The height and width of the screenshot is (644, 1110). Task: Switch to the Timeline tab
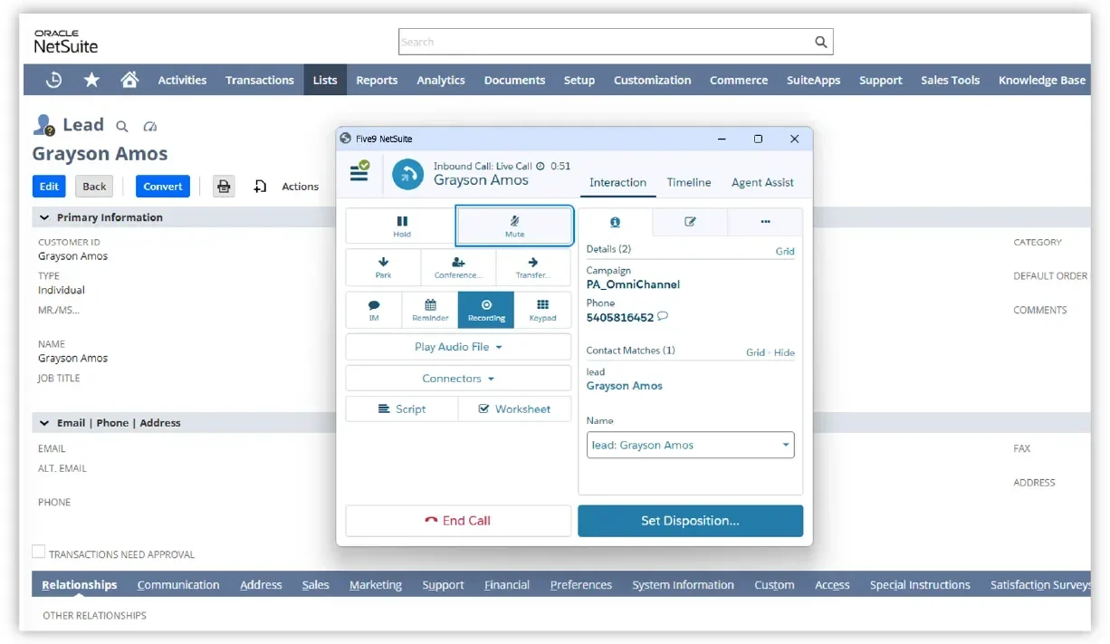[688, 182]
